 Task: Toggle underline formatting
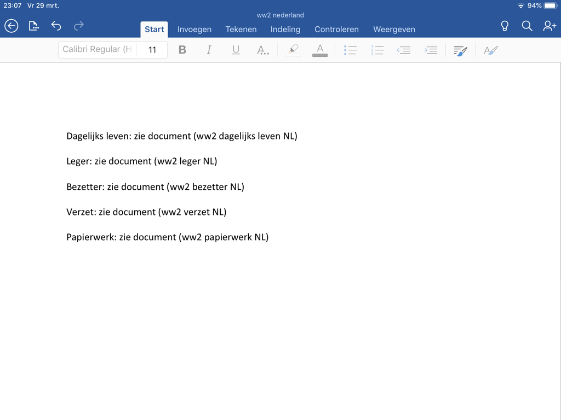pos(236,50)
